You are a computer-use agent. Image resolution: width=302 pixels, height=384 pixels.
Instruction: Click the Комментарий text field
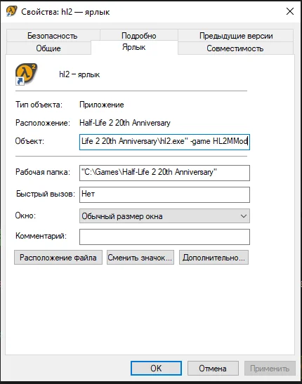[164, 237]
